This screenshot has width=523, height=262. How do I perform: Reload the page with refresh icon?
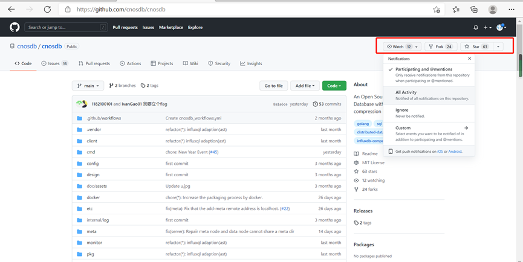pyautogui.click(x=47, y=9)
